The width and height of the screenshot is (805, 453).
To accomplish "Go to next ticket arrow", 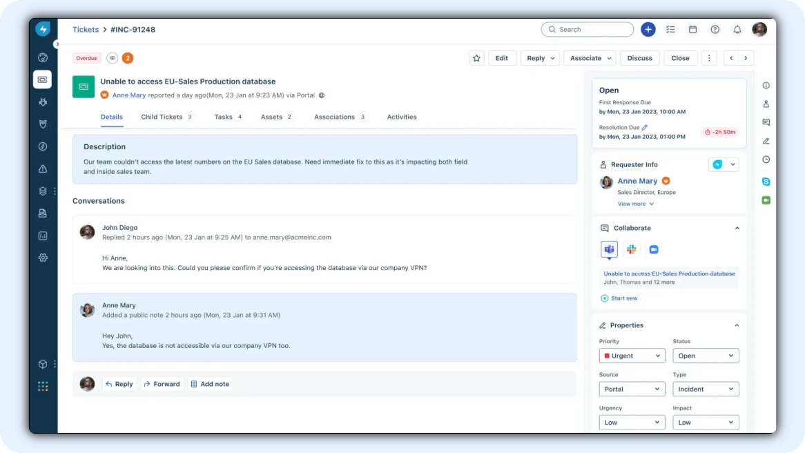I will [x=746, y=59].
